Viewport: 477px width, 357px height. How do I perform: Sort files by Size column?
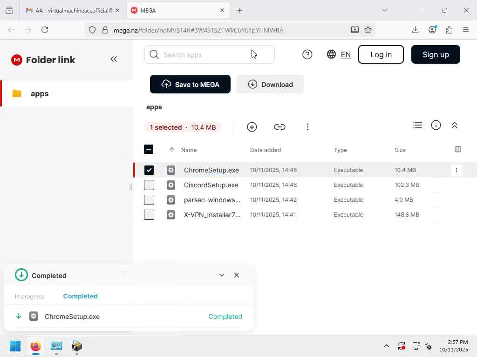pyautogui.click(x=400, y=150)
